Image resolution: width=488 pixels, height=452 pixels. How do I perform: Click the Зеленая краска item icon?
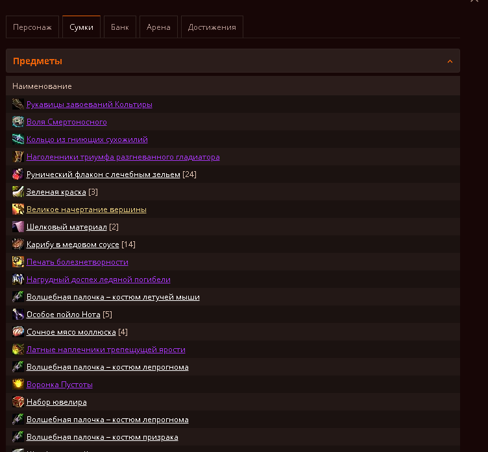click(18, 192)
